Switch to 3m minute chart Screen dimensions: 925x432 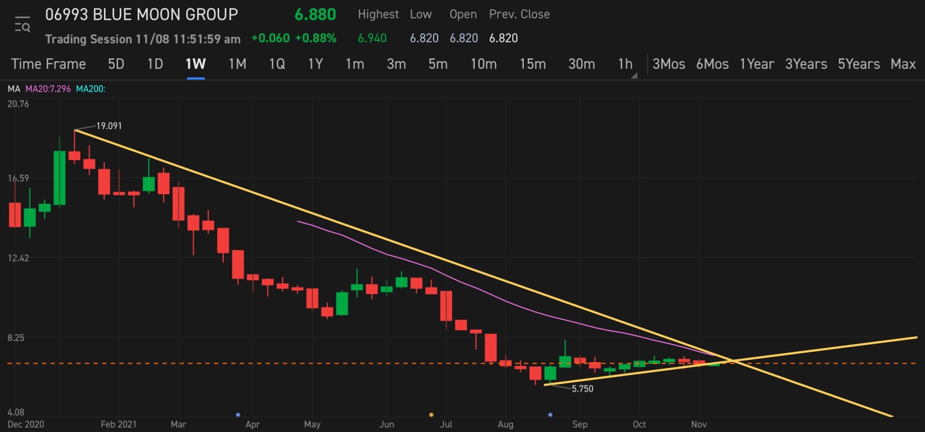pyautogui.click(x=396, y=64)
